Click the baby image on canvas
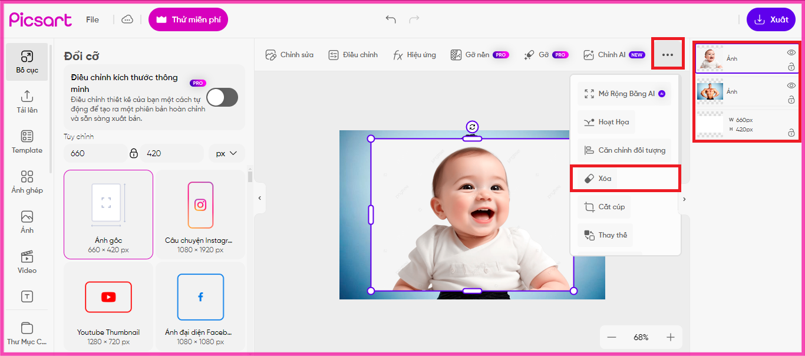This screenshot has height=356, width=805. point(473,215)
